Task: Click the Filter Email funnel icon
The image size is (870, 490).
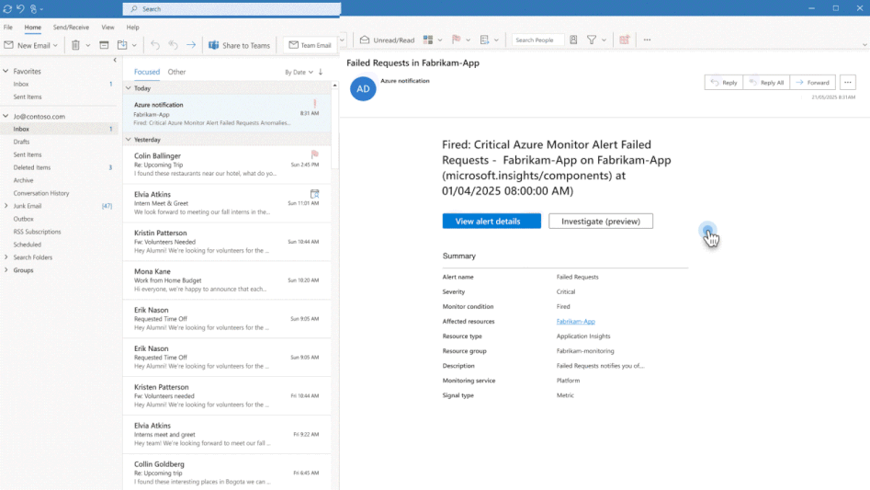Action: click(592, 40)
